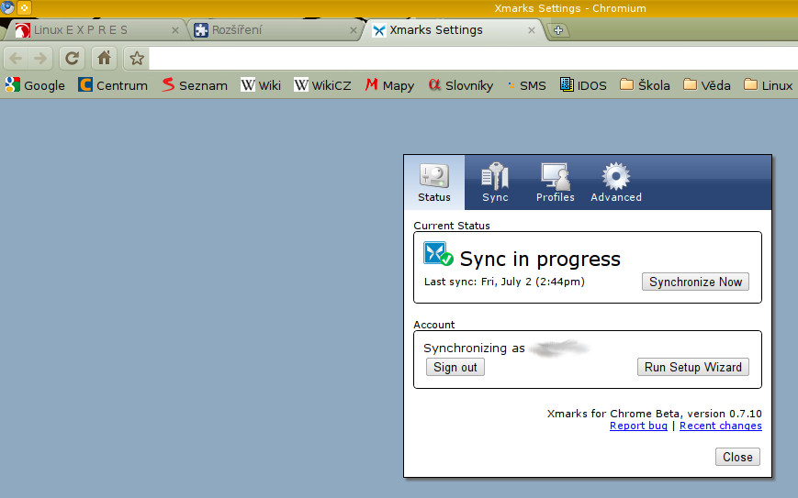Image resolution: width=798 pixels, height=498 pixels.
Task: Click the Xmarks sync status logo icon
Action: coord(438,253)
